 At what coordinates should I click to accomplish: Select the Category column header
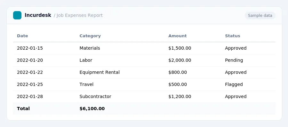pyautogui.click(x=90, y=36)
